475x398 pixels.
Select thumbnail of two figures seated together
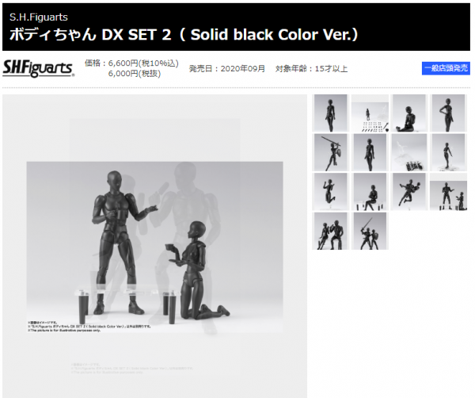[x=330, y=232]
